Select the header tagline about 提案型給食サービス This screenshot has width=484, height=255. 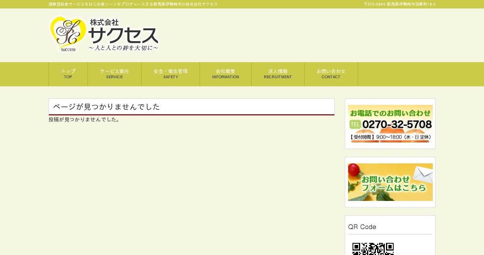(133, 4)
